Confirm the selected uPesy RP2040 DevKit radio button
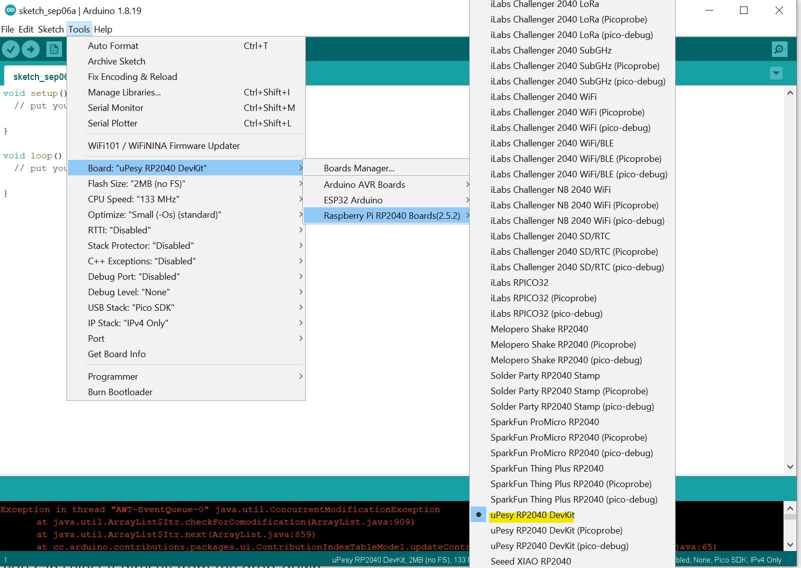The width and height of the screenshot is (801, 568). (478, 514)
